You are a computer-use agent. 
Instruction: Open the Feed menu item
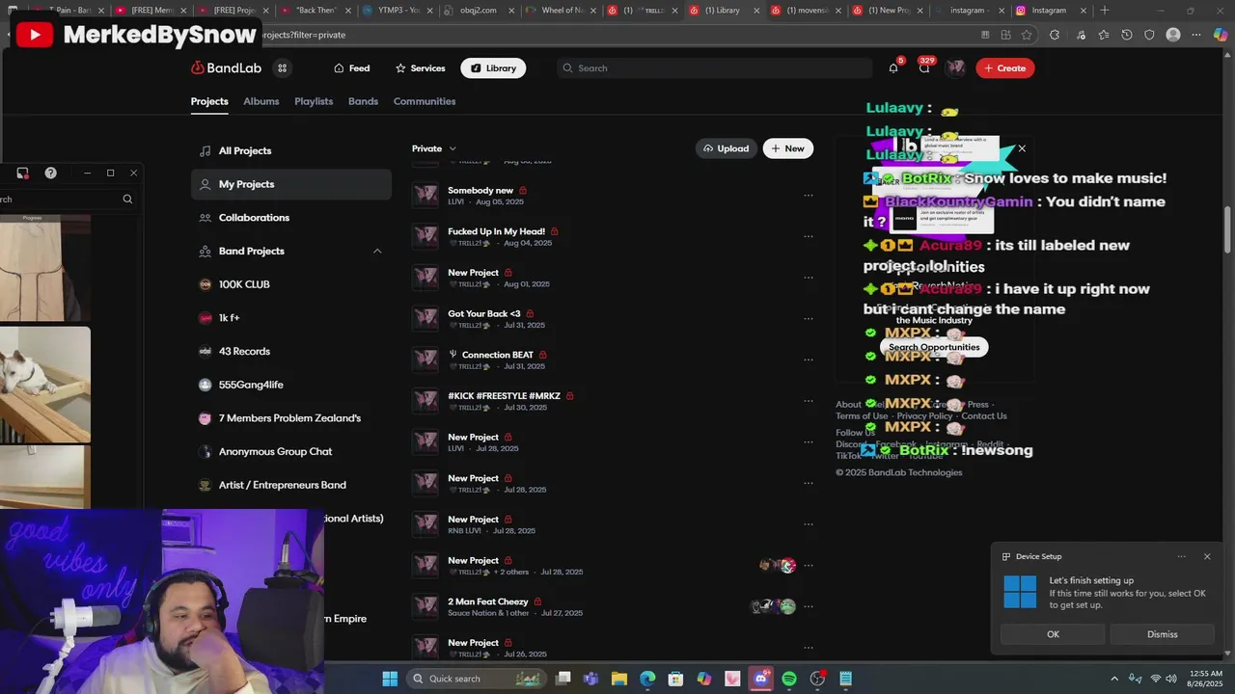click(351, 68)
